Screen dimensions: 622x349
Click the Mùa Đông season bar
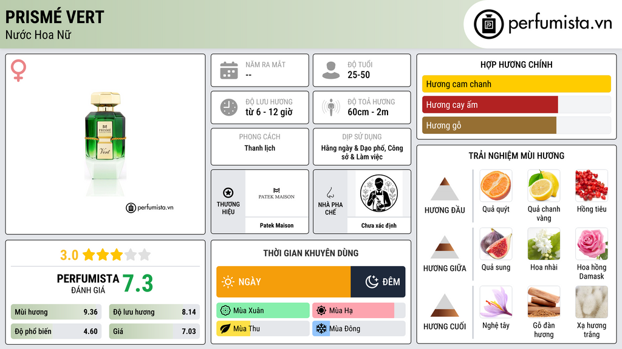click(358, 328)
